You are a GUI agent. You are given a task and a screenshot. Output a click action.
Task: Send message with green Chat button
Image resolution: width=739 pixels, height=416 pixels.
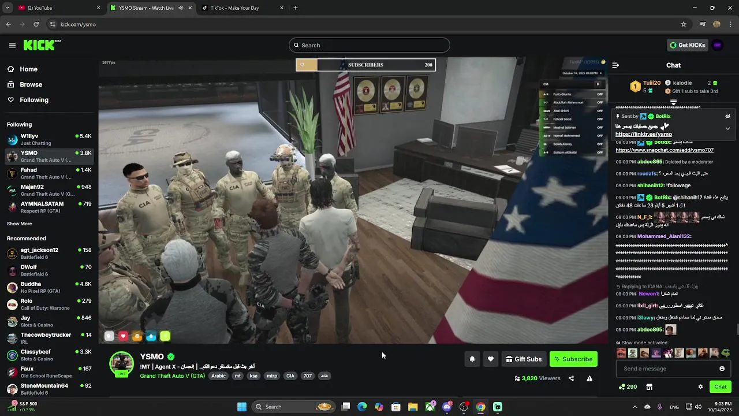click(721, 387)
